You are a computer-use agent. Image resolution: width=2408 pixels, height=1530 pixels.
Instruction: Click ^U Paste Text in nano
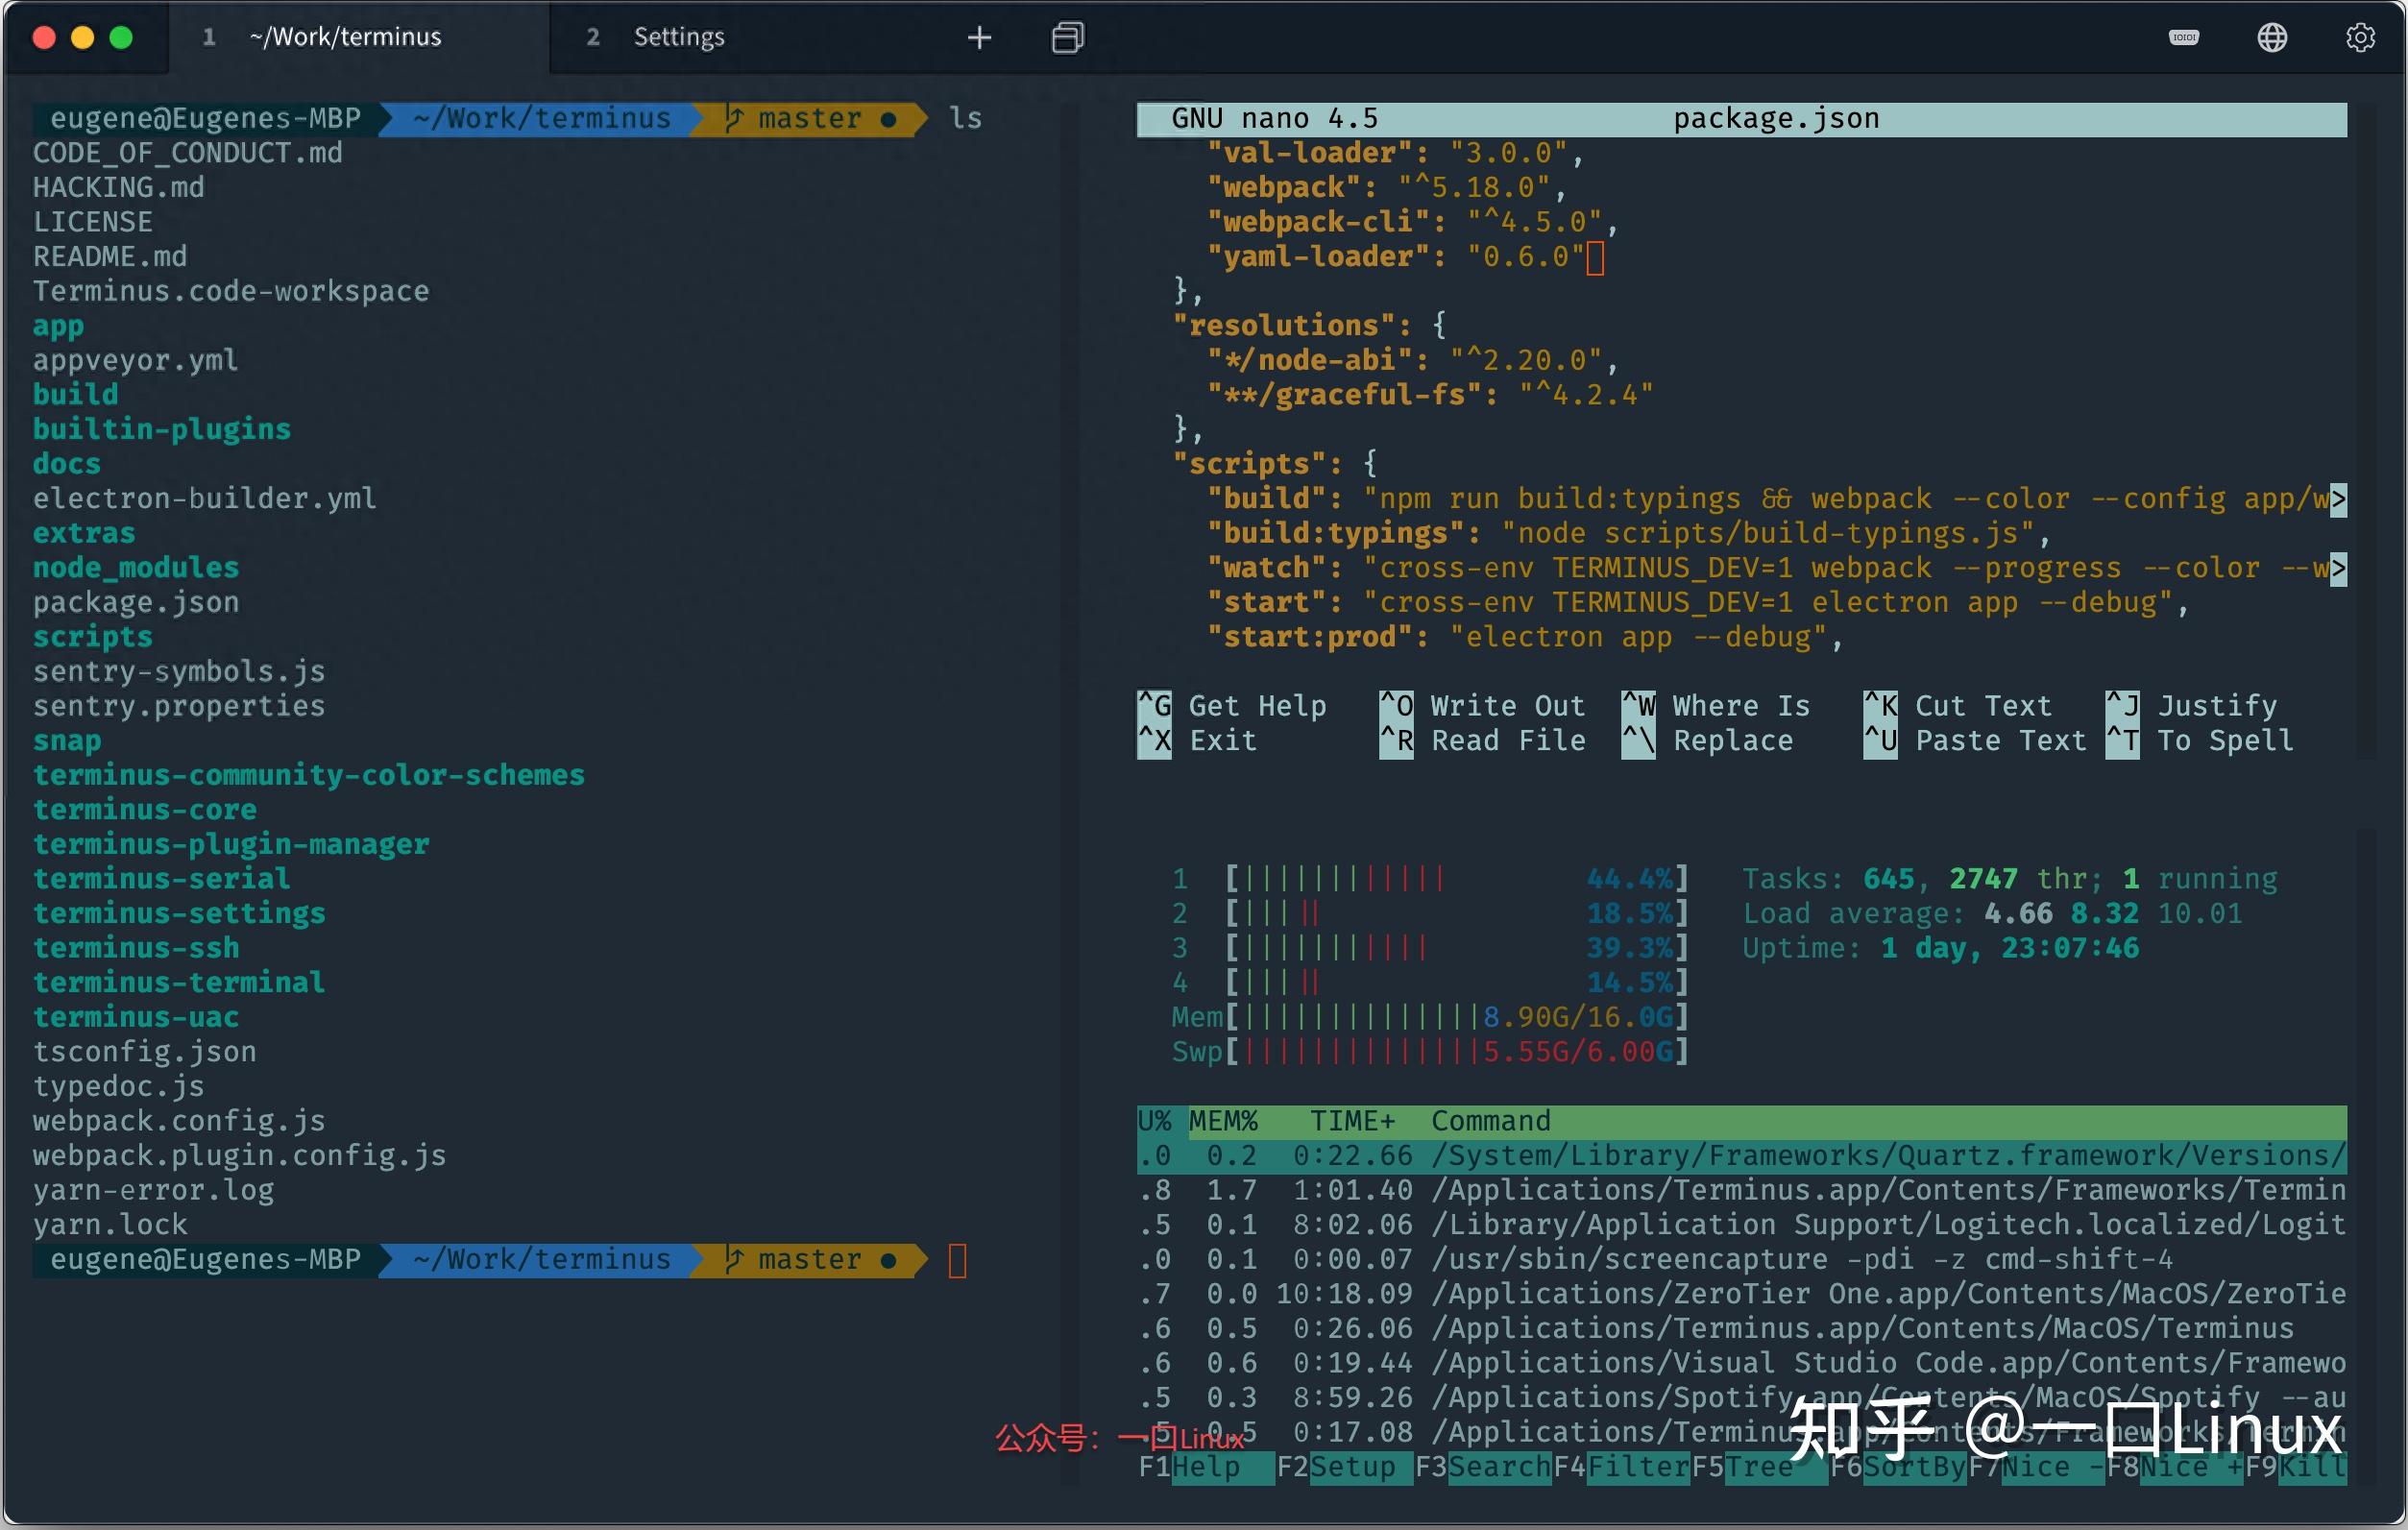1975,741
